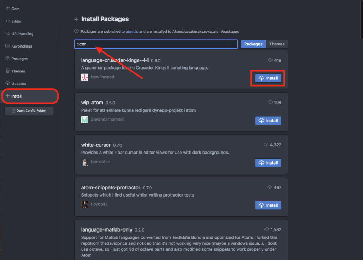Open wip-atom package title
The height and width of the screenshot is (260, 363).
[92, 103]
